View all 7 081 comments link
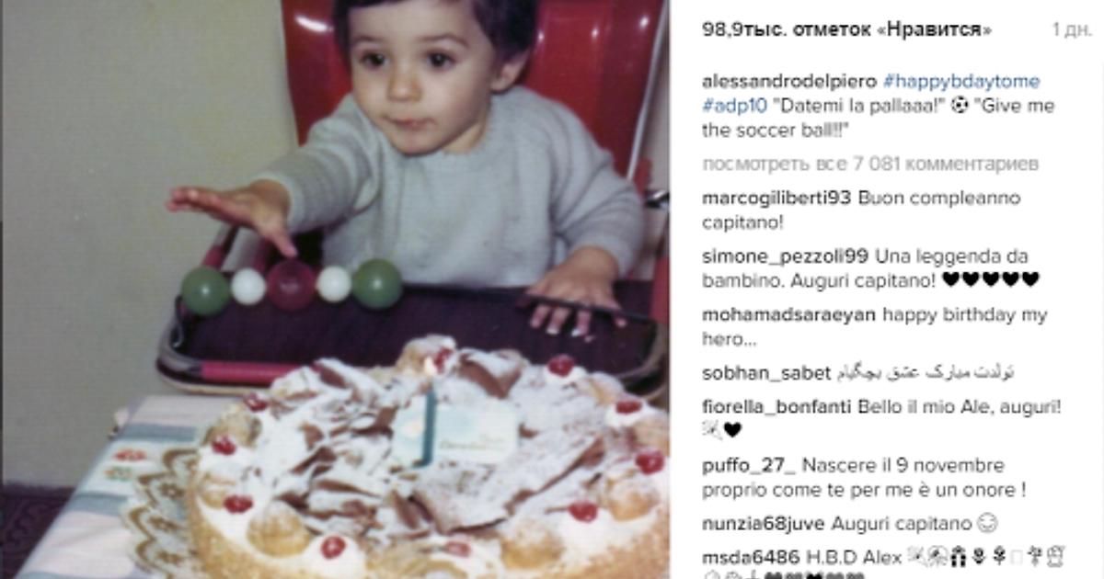The image size is (1104, 579). pos(870,165)
